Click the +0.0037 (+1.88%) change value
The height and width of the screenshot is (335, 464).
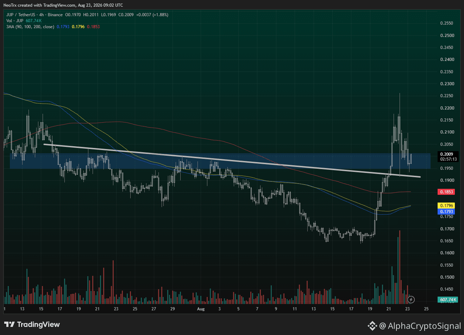(x=152, y=15)
